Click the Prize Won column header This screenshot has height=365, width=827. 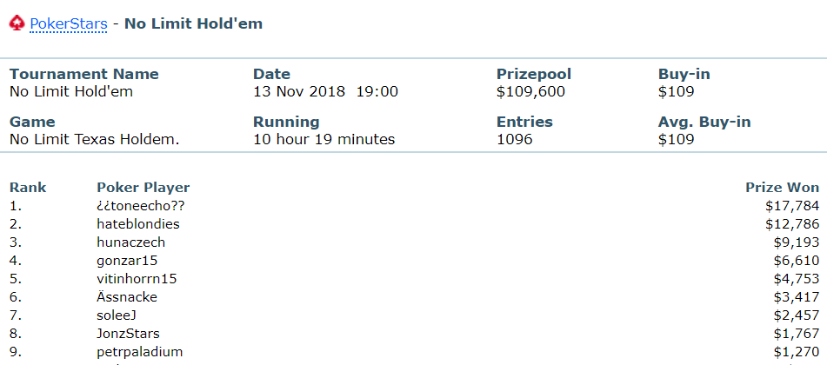[782, 188]
